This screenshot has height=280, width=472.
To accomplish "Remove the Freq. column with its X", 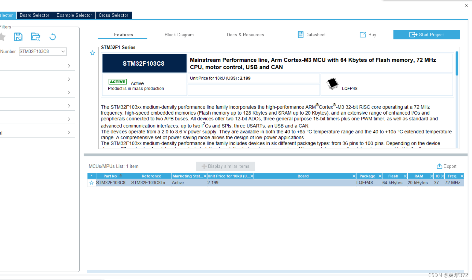I will [462, 176].
